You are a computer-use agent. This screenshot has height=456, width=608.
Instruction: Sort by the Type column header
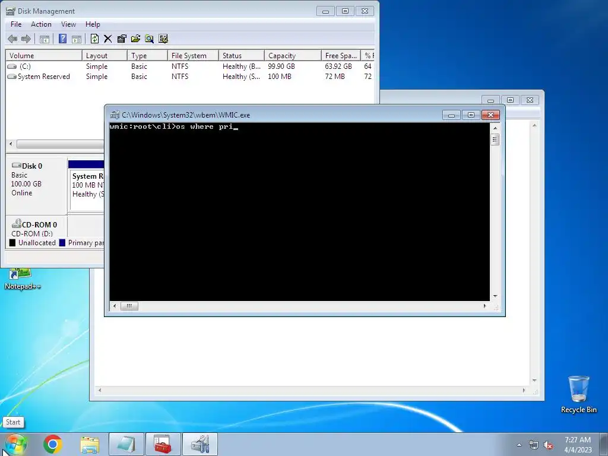coord(147,55)
